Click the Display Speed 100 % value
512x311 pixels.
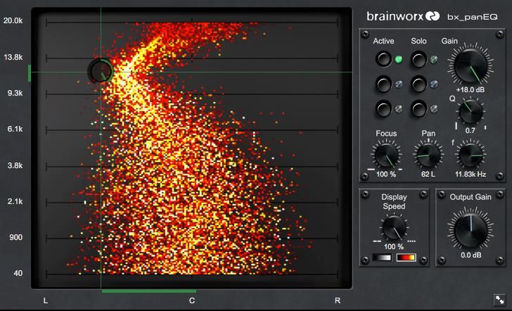[x=394, y=247]
